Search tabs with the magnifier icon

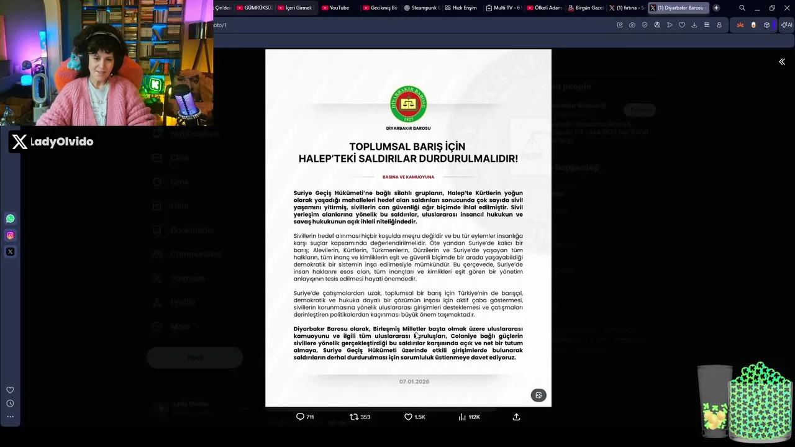[742, 8]
